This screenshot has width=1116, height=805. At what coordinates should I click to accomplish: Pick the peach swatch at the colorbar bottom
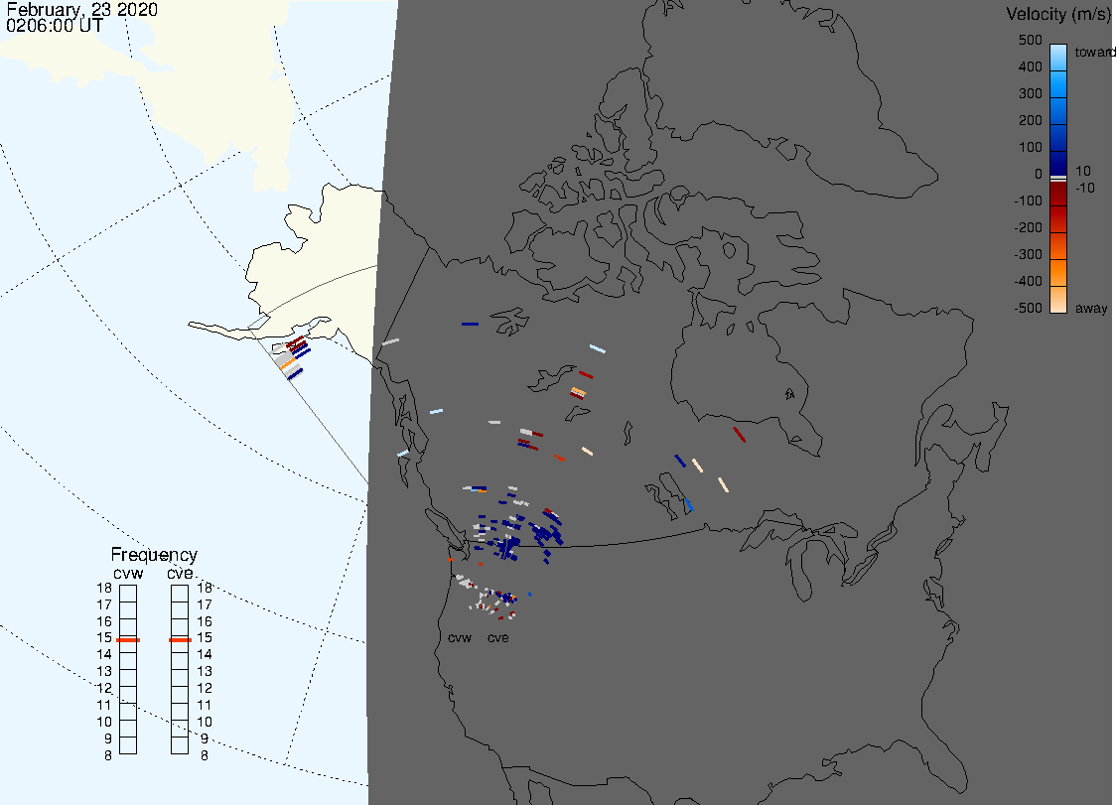tap(1058, 300)
